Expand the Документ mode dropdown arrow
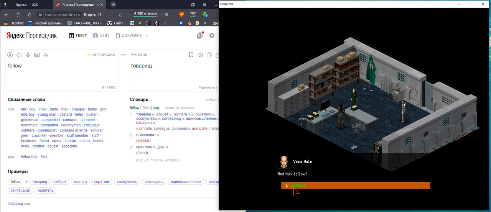Image resolution: width=491 pixels, height=212 pixels. click(147, 36)
